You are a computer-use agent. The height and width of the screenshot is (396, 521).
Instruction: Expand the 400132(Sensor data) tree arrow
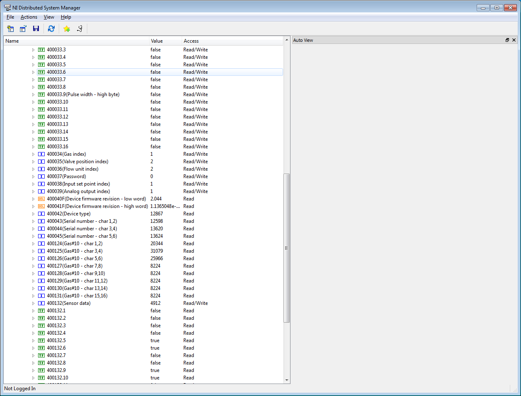pos(34,303)
